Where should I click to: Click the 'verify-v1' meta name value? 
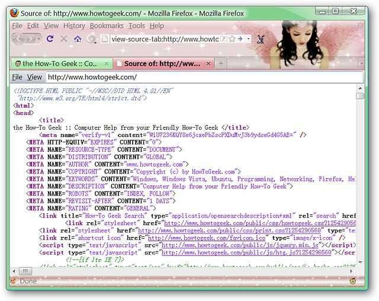[x=97, y=135]
